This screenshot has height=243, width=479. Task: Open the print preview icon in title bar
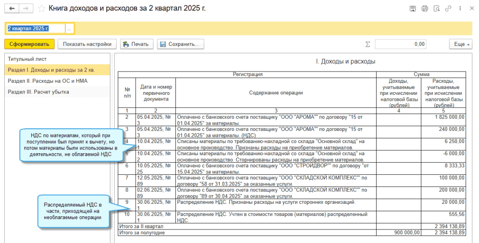[x=436, y=8]
